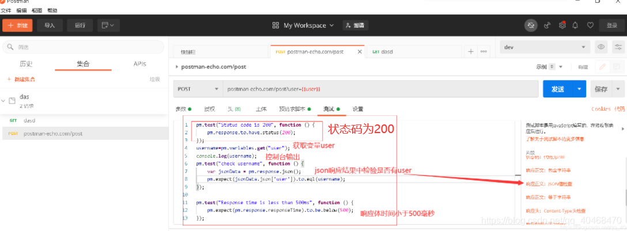
Task: Click the search magnifier icon in filter
Action: tap(10, 47)
